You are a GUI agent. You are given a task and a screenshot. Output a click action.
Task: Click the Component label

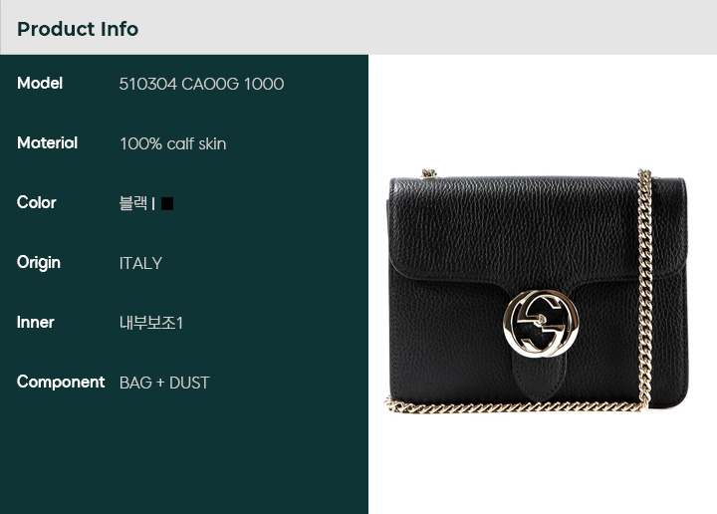(x=61, y=383)
